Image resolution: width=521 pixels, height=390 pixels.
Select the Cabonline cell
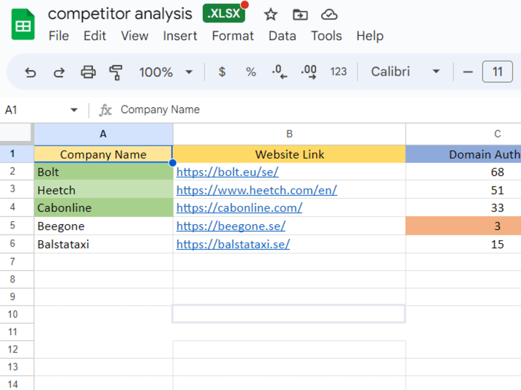103,208
